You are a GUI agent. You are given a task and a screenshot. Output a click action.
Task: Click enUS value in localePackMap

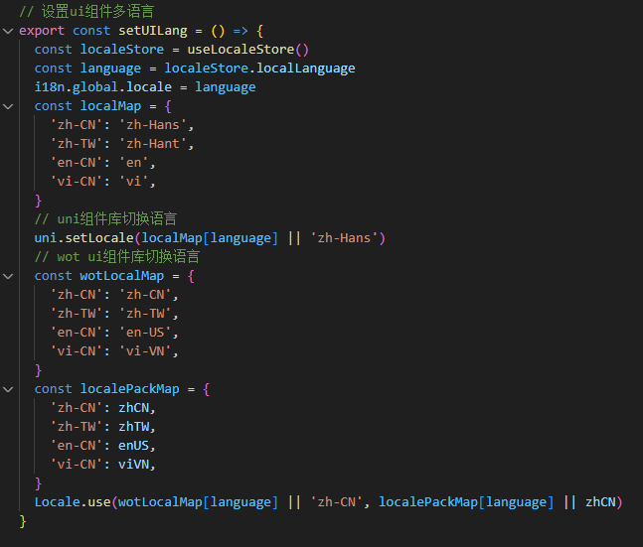coord(134,446)
